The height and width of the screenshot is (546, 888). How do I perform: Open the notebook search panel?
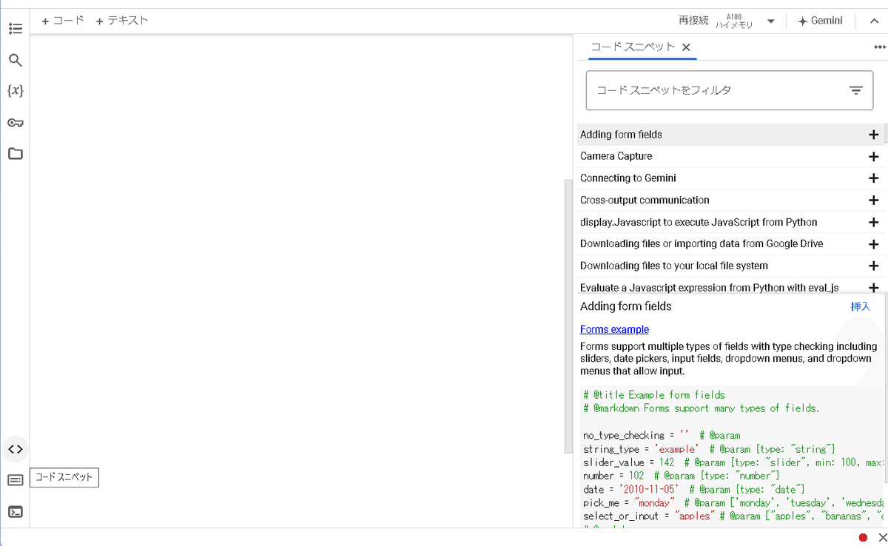16,60
